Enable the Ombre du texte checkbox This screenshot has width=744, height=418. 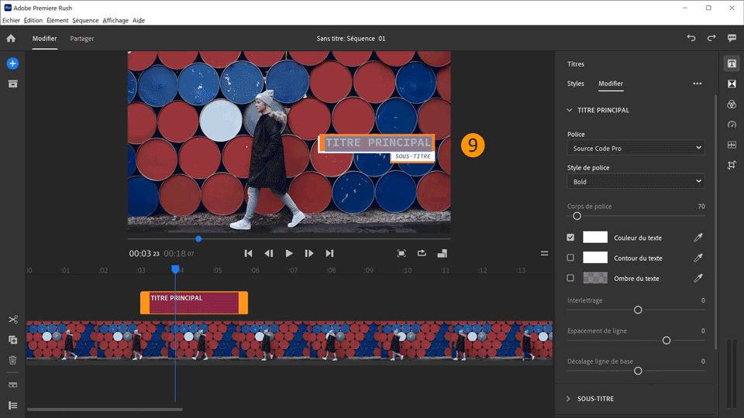(x=571, y=278)
